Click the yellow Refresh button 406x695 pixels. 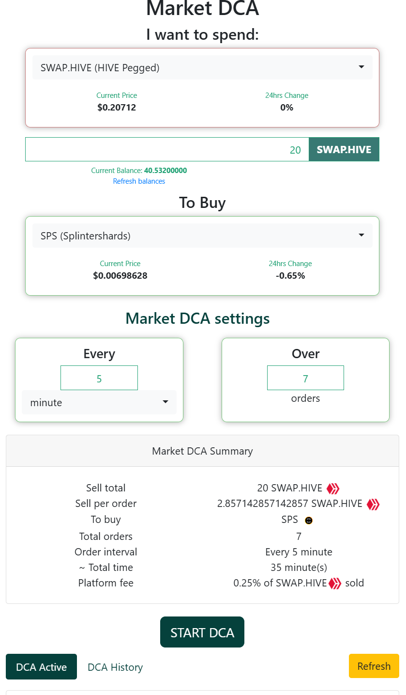(x=374, y=666)
